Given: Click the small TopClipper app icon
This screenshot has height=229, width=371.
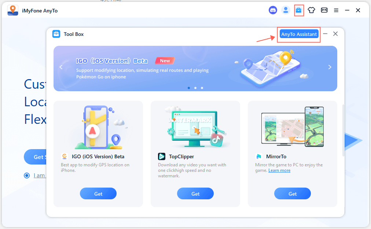Looking at the screenshot, I should tap(162, 156).
